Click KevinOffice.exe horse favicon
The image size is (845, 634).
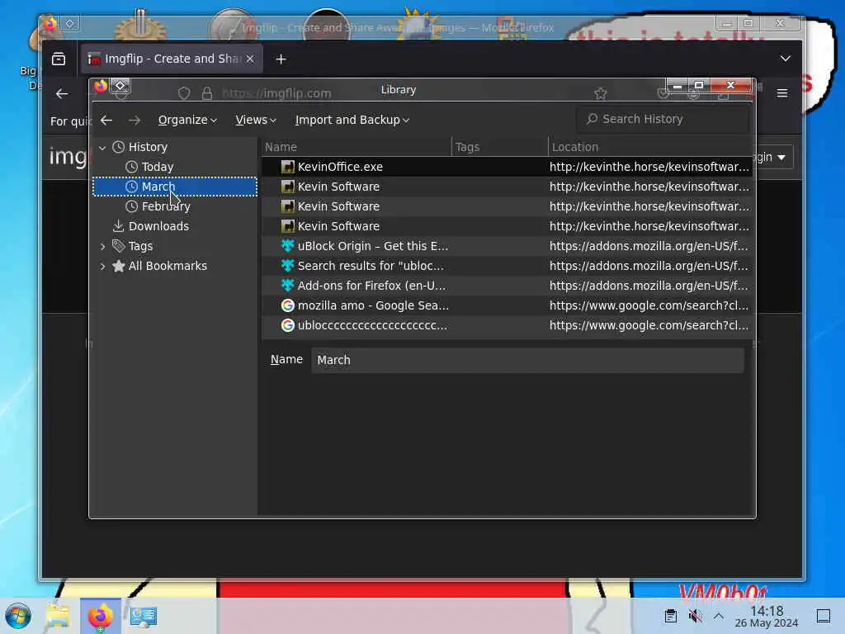coord(288,167)
